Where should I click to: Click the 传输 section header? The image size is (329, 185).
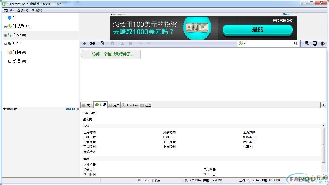[86, 126]
